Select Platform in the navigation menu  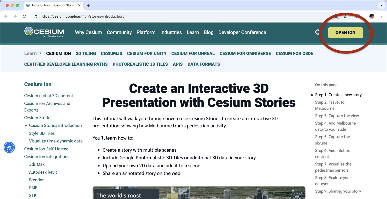click(146, 32)
